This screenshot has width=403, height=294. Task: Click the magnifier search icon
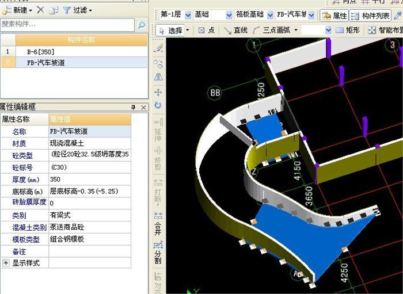141,25
